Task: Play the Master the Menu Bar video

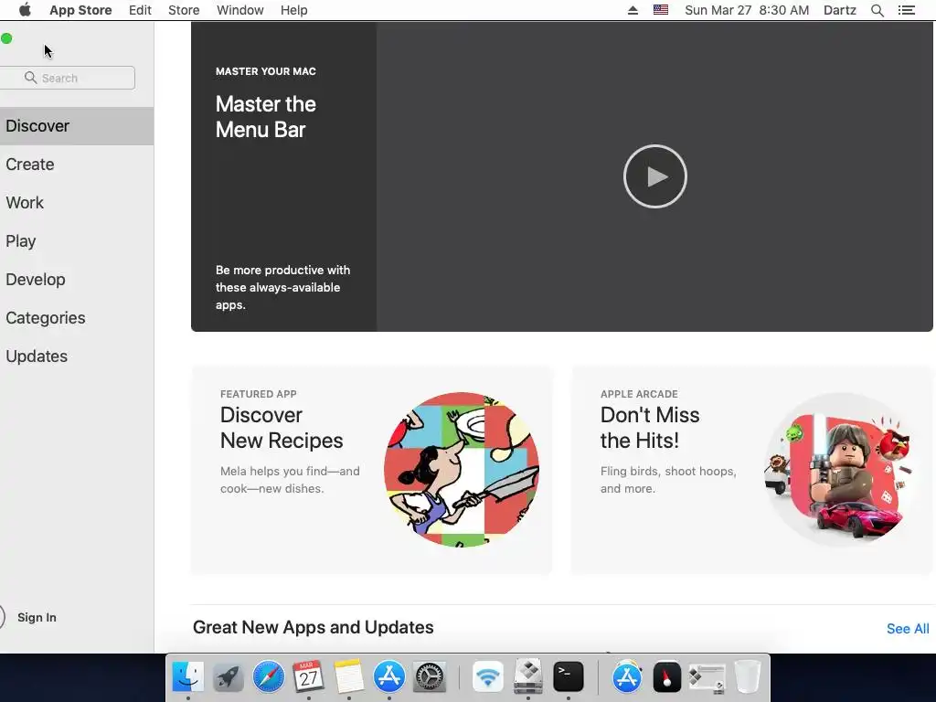Action: pyautogui.click(x=654, y=176)
